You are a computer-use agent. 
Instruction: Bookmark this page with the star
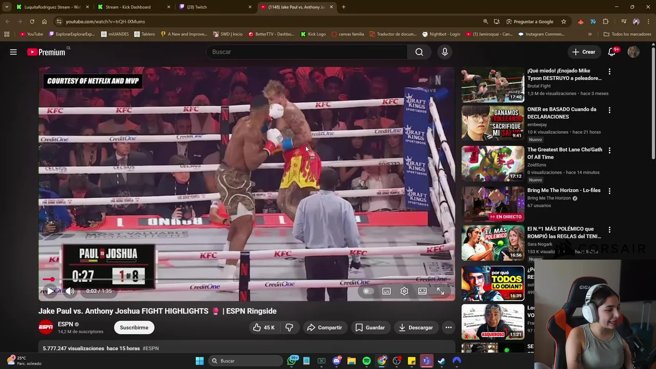[564, 22]
